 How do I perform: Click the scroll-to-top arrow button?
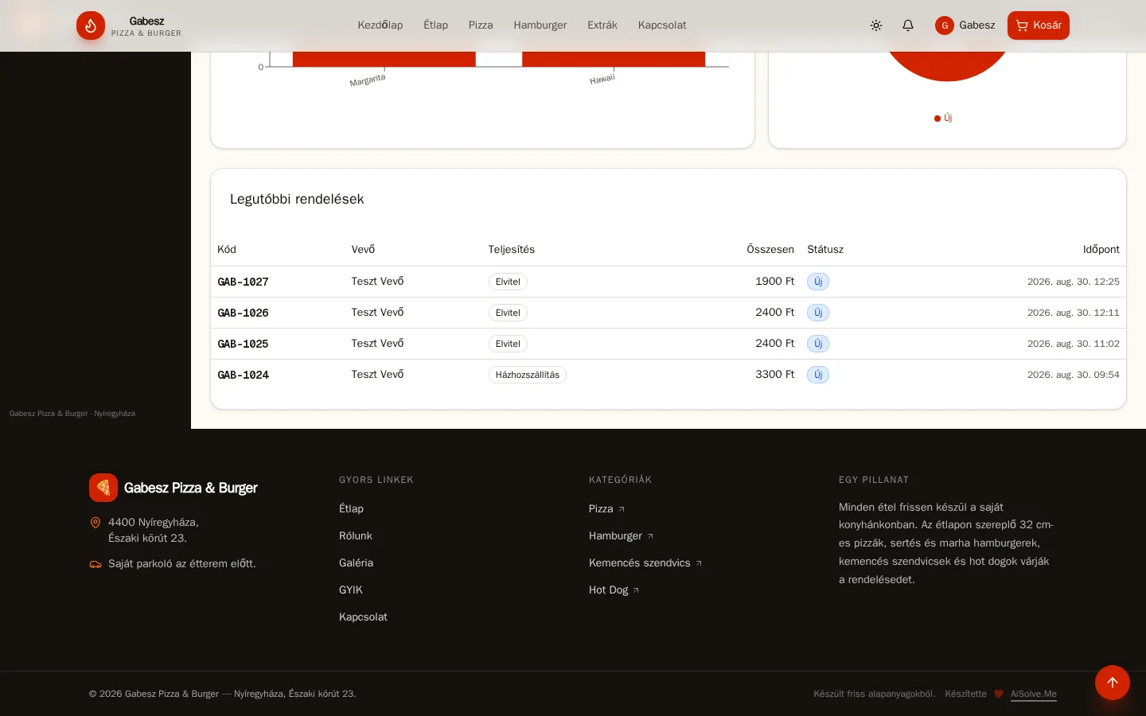1113,683
